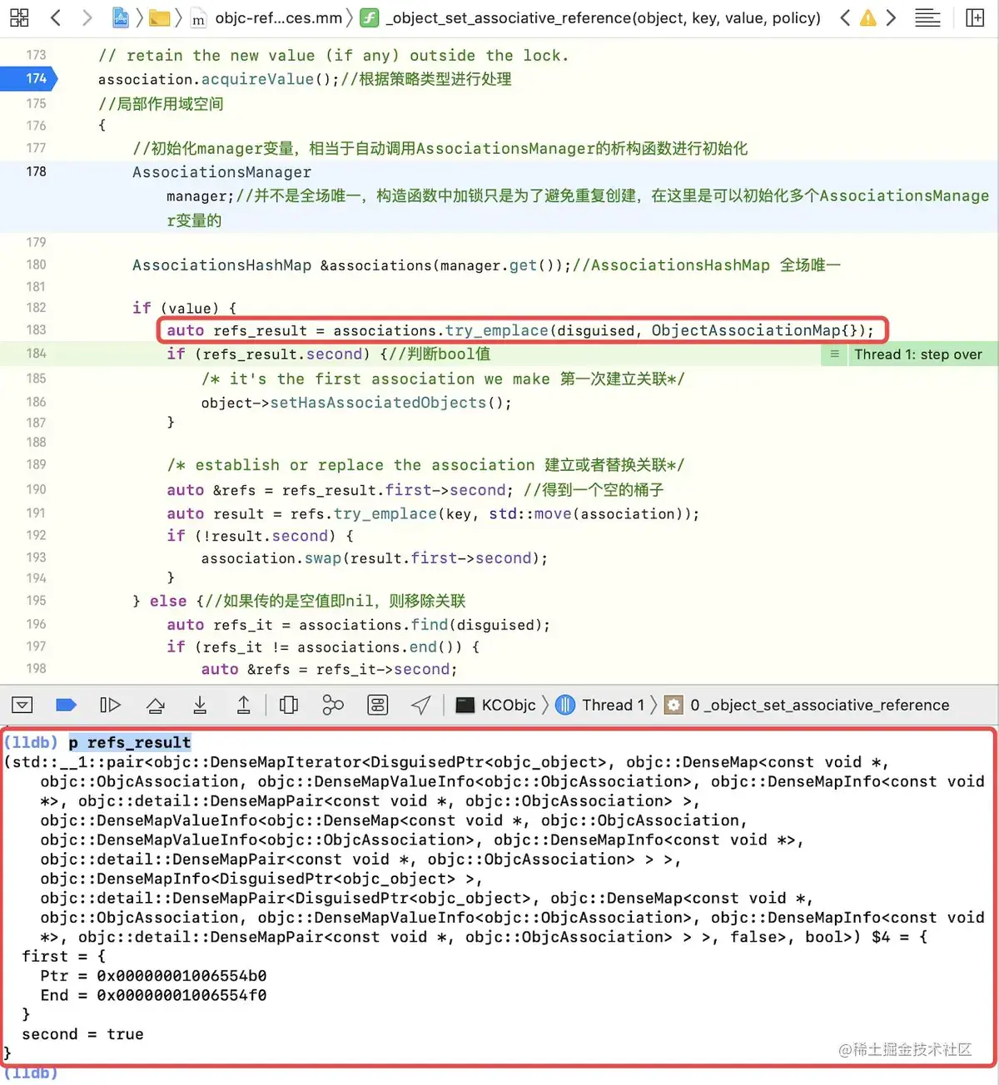The height and width of the screenshot is (1085, 999).
Task: Open the _object_set_associative_reference function breadcrumb
Action: point(591,17)
